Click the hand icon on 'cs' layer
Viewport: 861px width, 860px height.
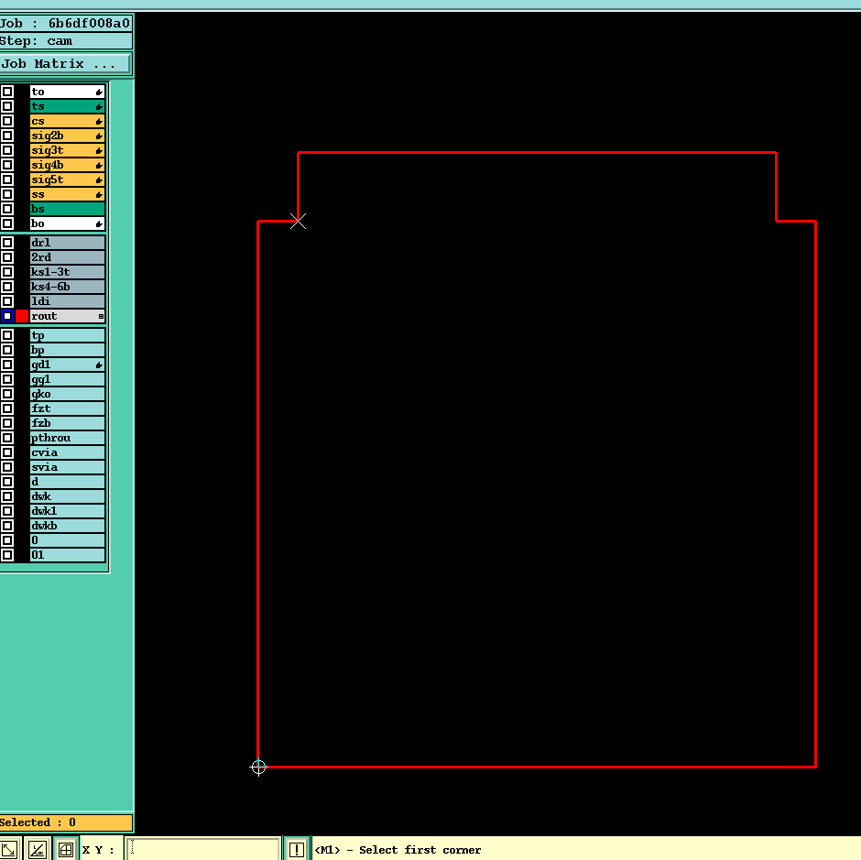coord(99,121)
